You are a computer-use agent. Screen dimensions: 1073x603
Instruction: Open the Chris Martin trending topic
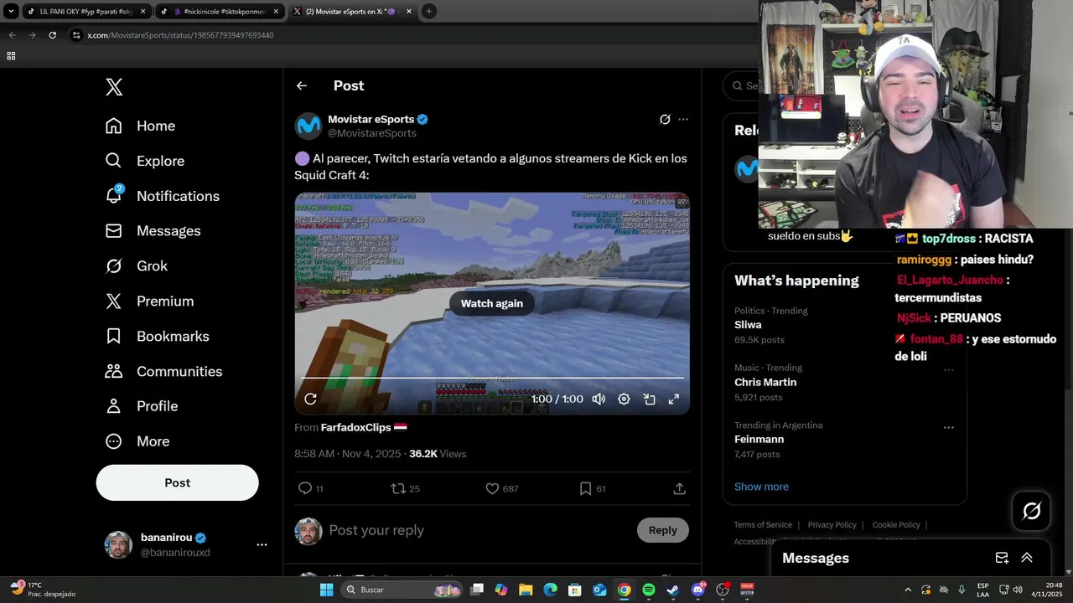tap(765, 382)
